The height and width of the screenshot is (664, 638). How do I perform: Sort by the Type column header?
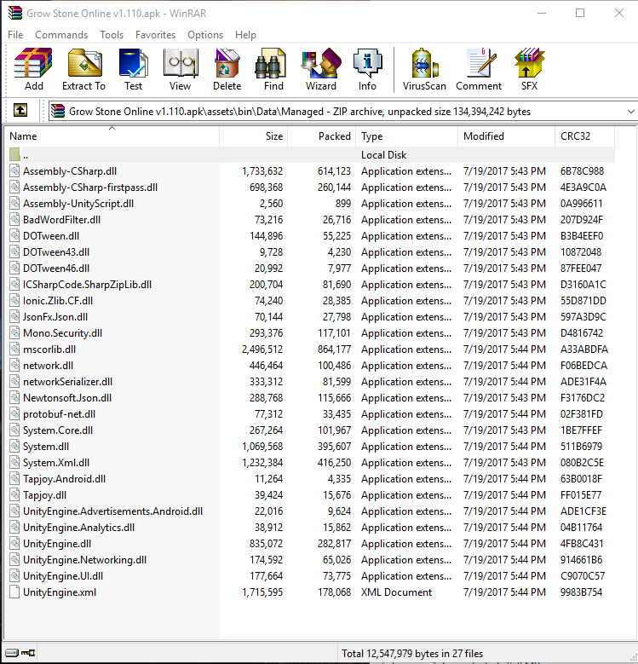click(406, 136)
